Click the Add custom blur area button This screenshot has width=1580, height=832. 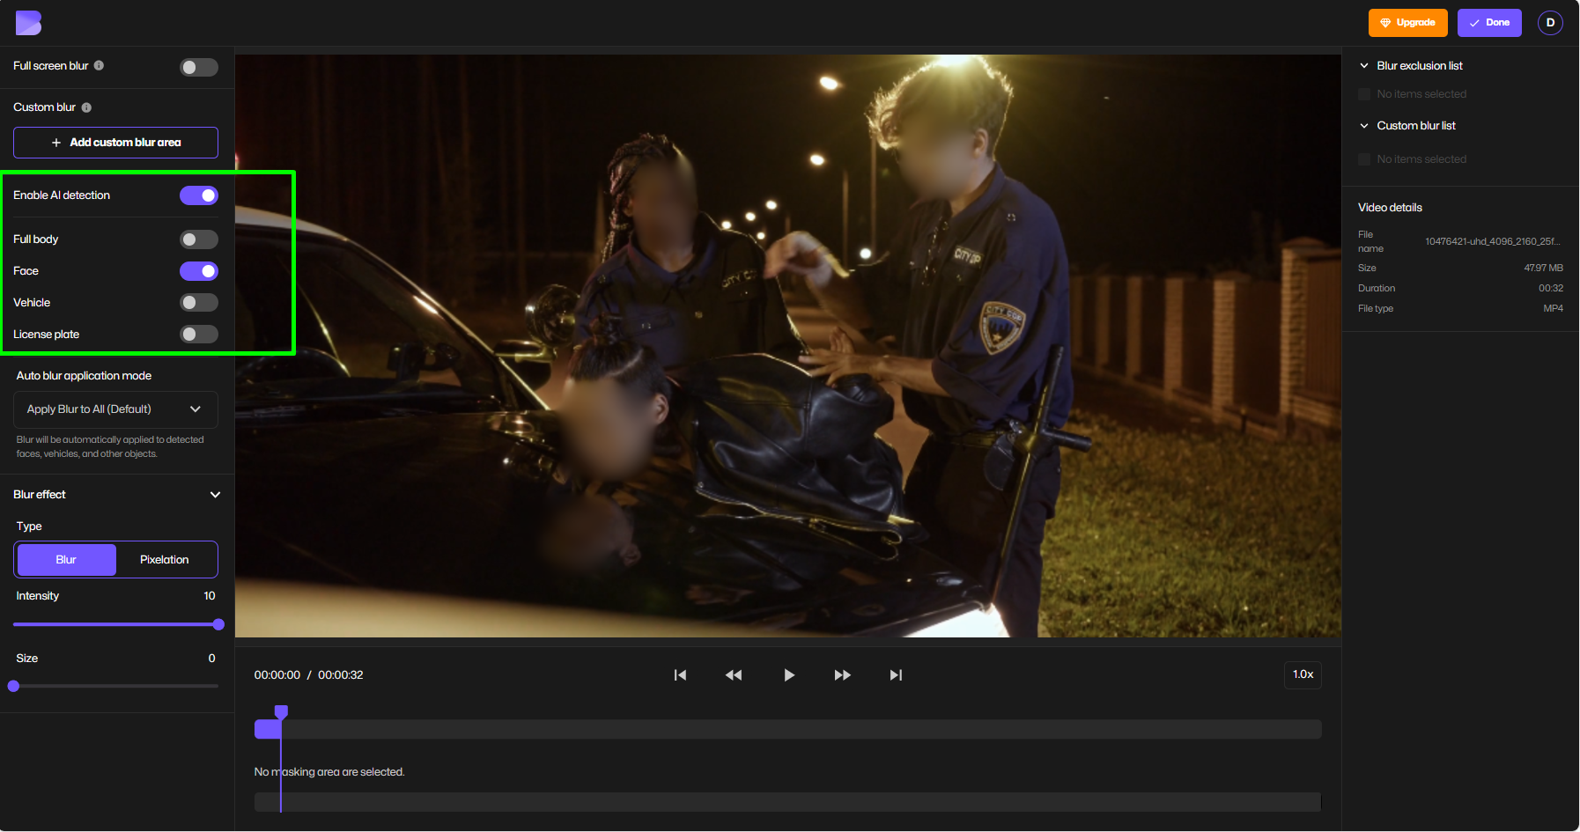tap(114, 142)
